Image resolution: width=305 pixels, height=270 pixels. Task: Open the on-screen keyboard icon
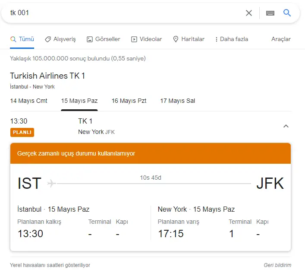pos(270,13)
